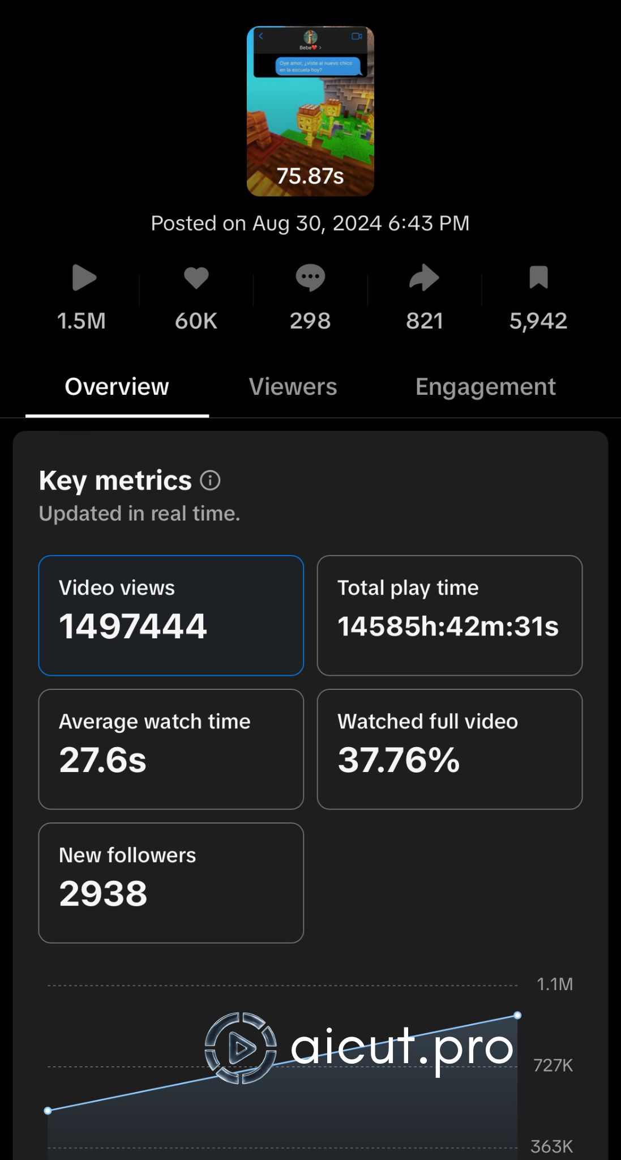Switch to the Viewers tab

point(293,387)
